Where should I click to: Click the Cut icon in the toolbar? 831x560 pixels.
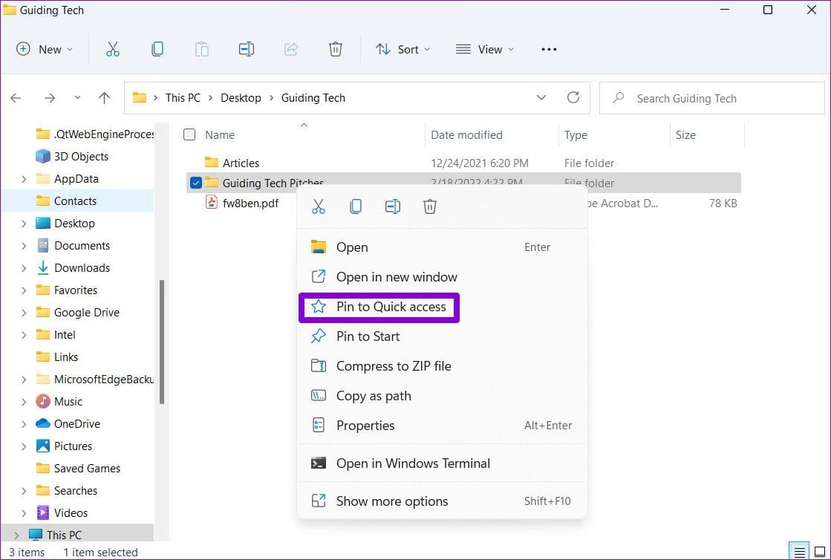[113, 49]
